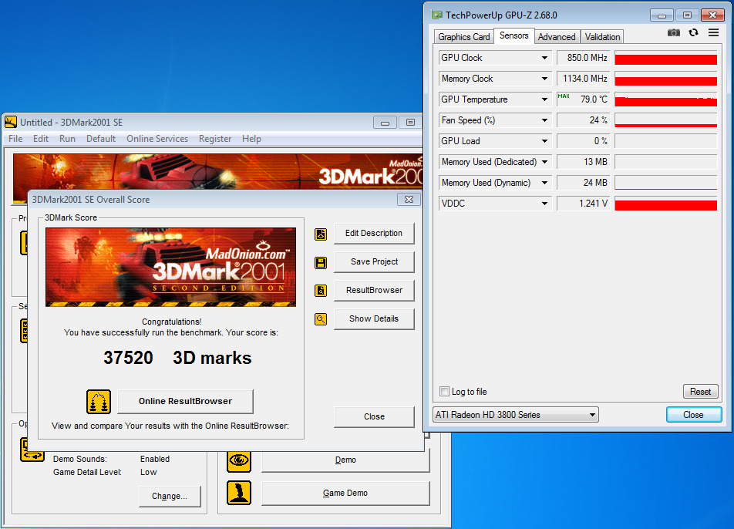The width and height of the screenshot is (734, 529).
Task: Open the GPU Temperature sensor dropdown
Action: 544,99
